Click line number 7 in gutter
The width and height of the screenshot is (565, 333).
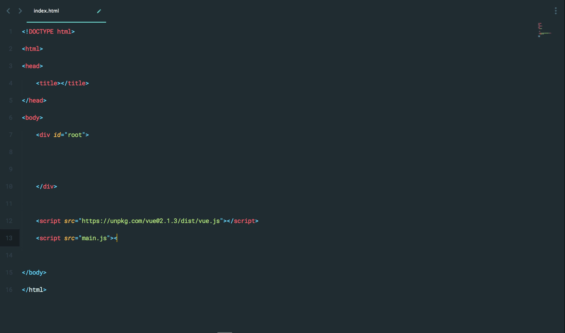tap(11, 135)
